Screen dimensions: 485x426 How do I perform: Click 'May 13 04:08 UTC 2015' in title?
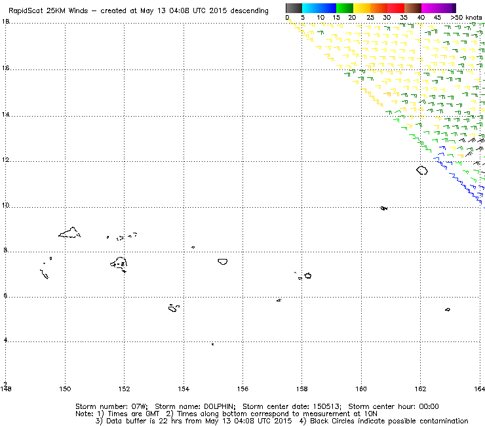[184, 10]
